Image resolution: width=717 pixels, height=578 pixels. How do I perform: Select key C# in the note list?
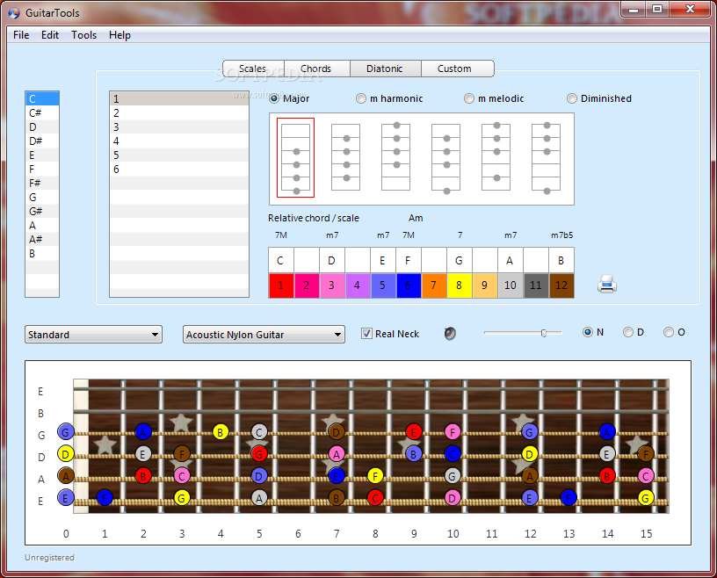[42, 113]
